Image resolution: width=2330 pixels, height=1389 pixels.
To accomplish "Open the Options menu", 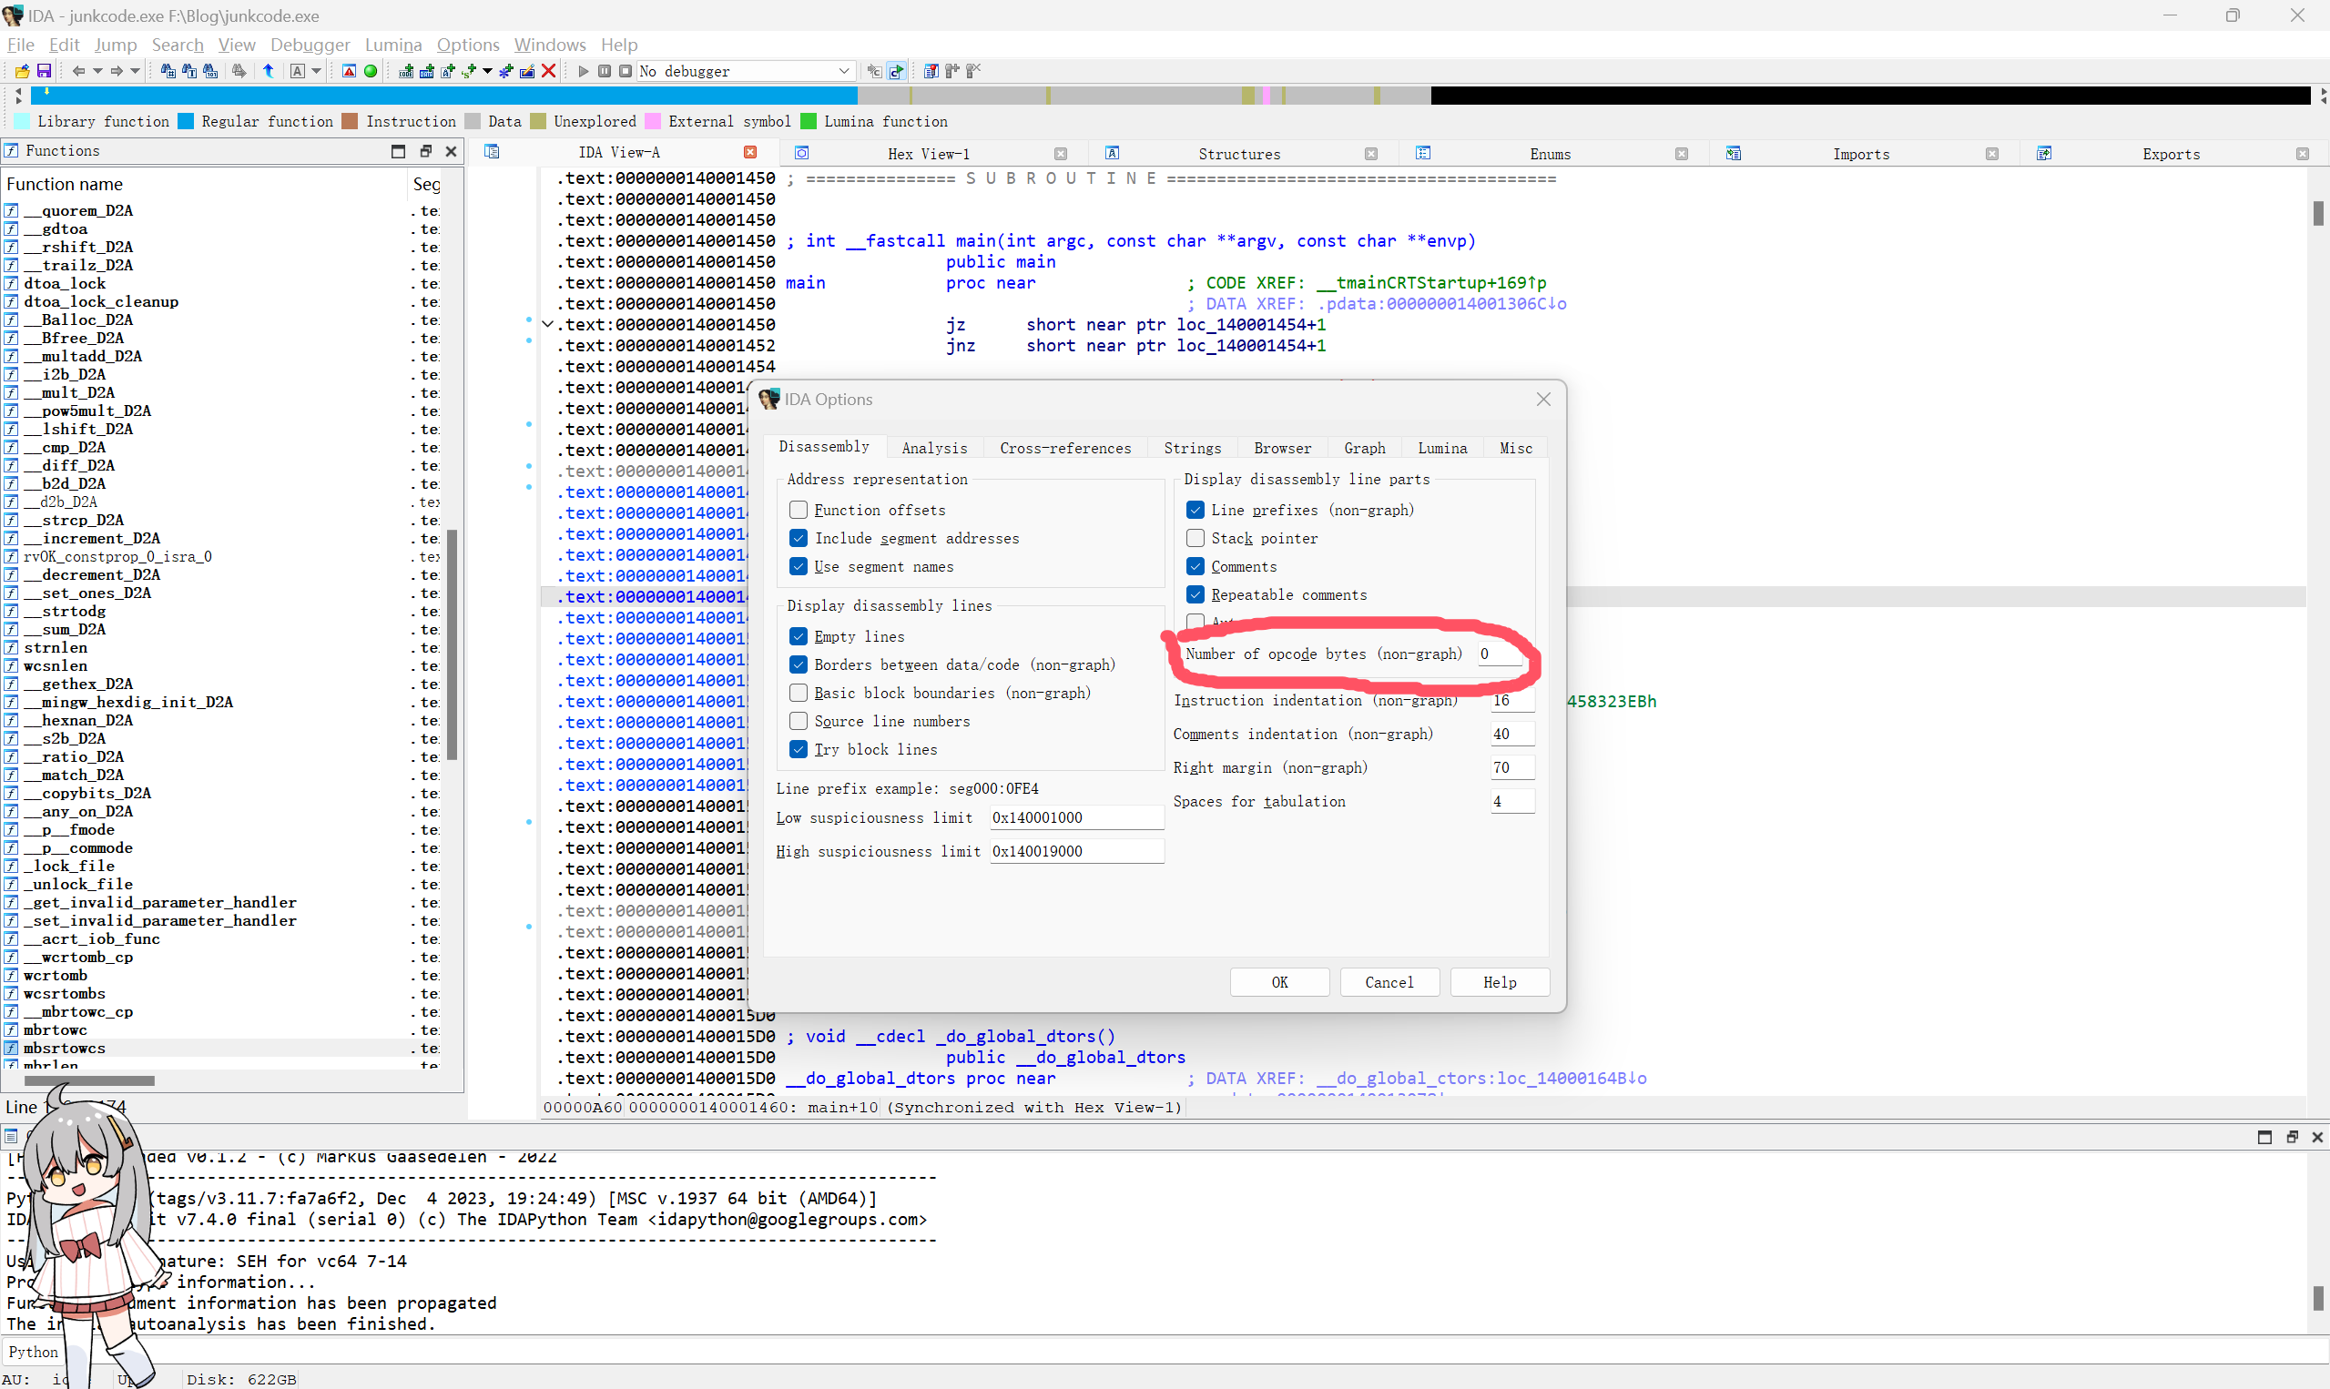I will tap(468, 45).
